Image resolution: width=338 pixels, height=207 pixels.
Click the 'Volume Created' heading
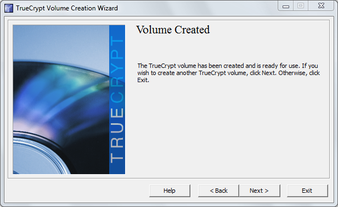(173, 30)
